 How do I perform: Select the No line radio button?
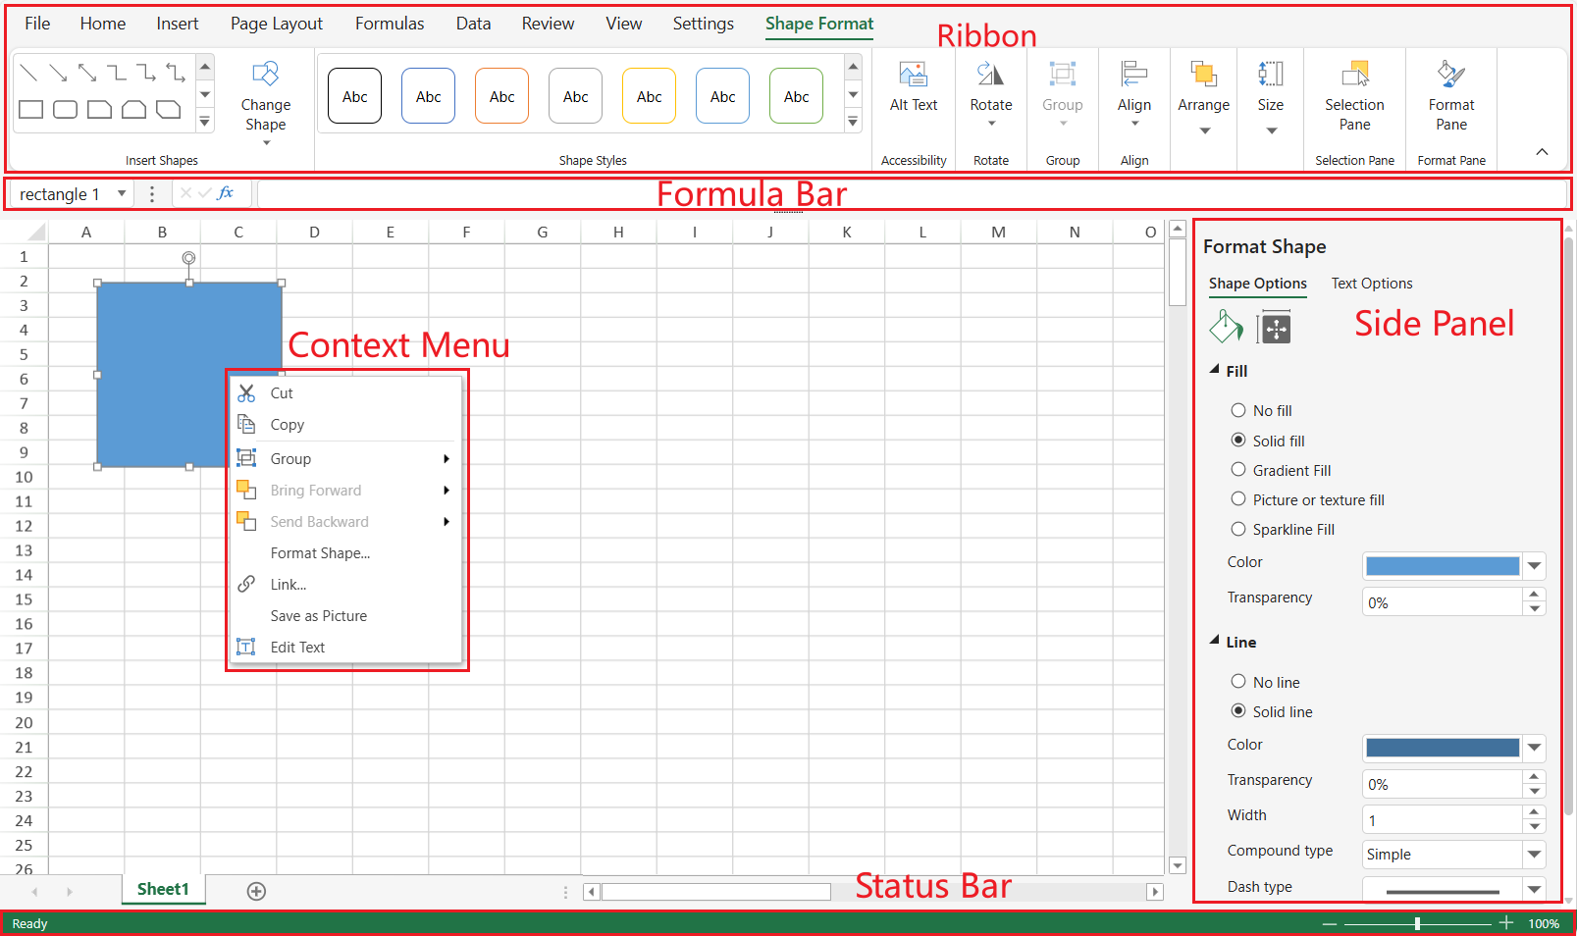tap(1238, 681)
